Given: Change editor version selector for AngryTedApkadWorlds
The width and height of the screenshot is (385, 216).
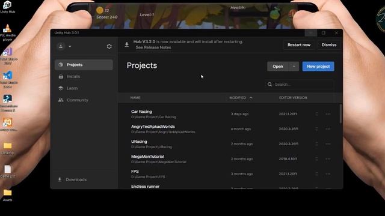Looking at the screenshot, I should (x=316, y=129).
